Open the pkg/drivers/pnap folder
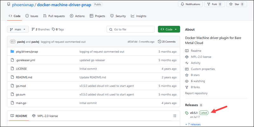 [x=27, y=51]
